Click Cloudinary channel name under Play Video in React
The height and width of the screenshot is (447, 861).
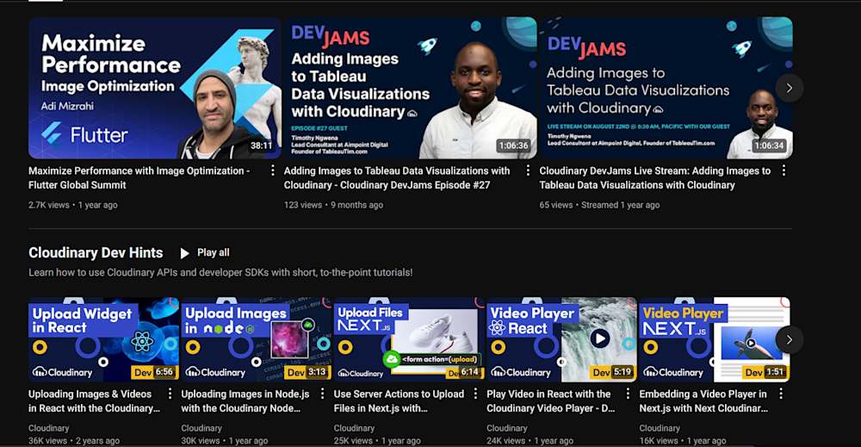click(507, 428)
